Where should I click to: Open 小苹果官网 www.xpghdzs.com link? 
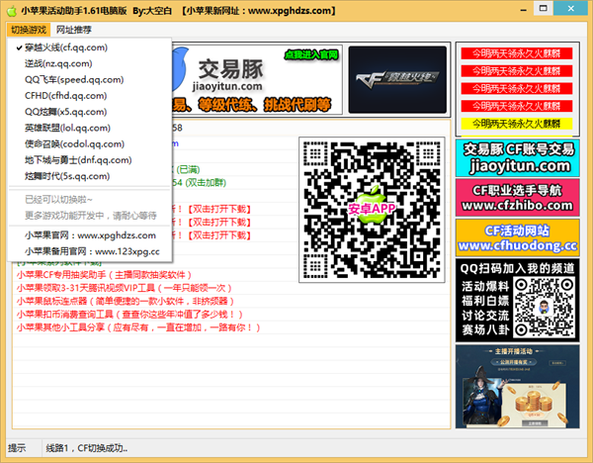point(89,235)
